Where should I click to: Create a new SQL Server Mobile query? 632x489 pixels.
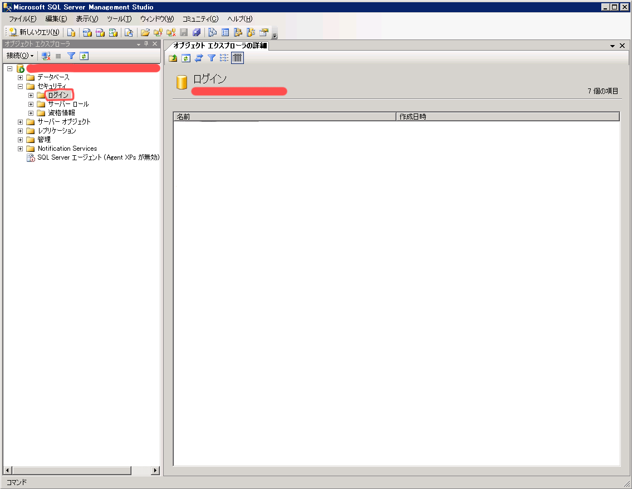pyautogui.click(x=129, y=32)
